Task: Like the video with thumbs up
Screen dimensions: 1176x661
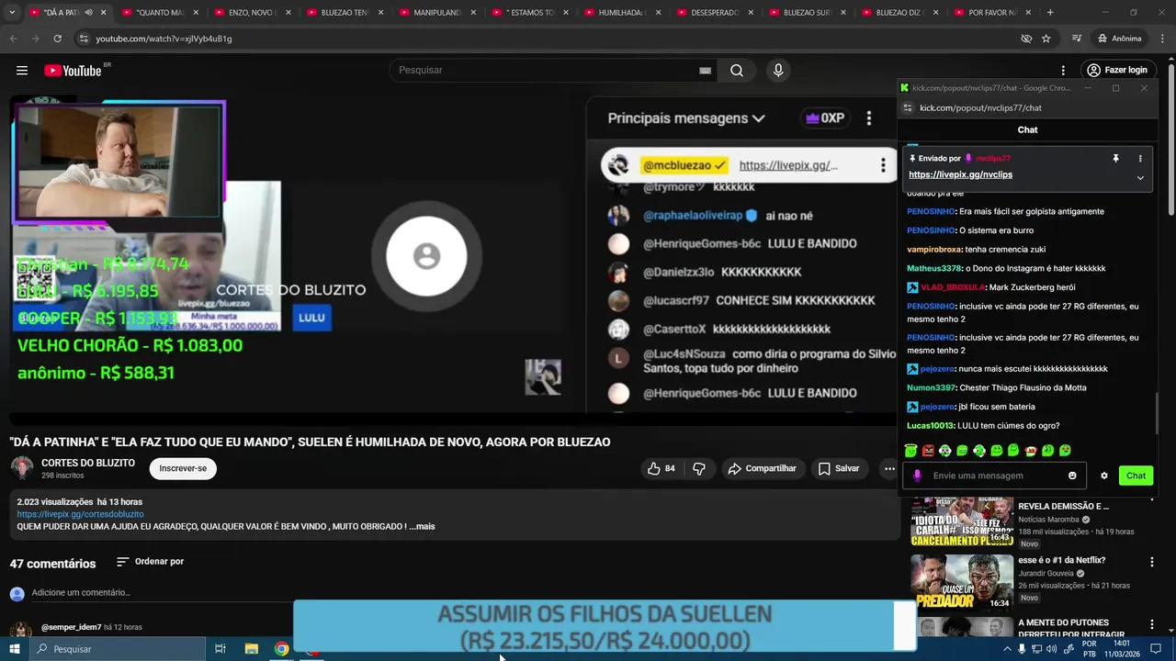Action: (662, 468)
